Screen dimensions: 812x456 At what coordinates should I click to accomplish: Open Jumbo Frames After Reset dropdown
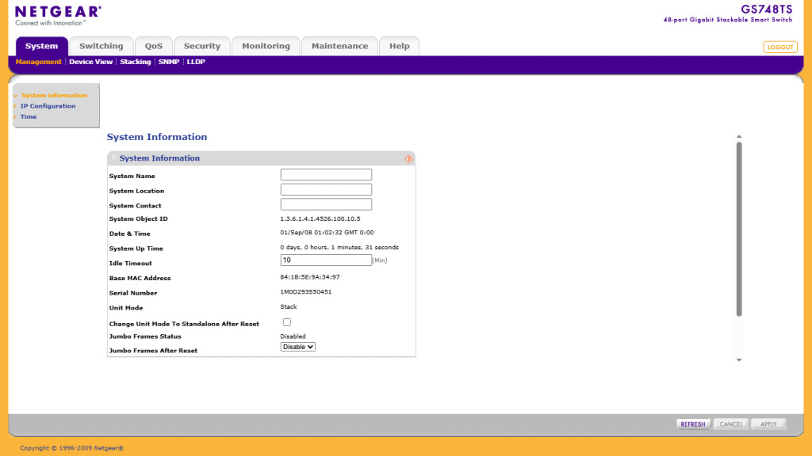[x=298, y=347]
